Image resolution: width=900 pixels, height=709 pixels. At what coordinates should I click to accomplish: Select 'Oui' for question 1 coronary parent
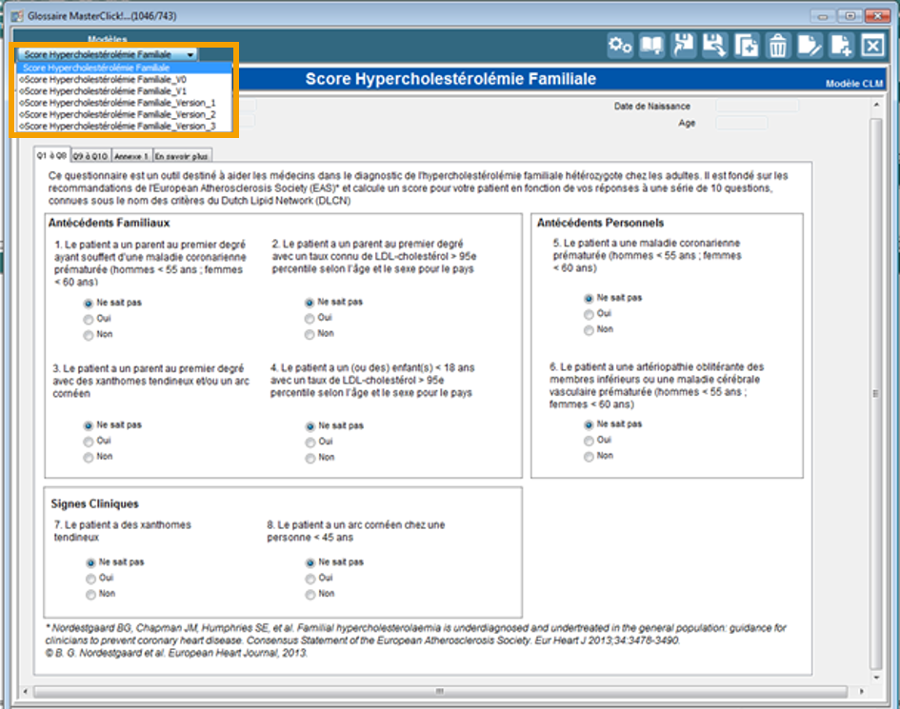[x=89, y=319]
